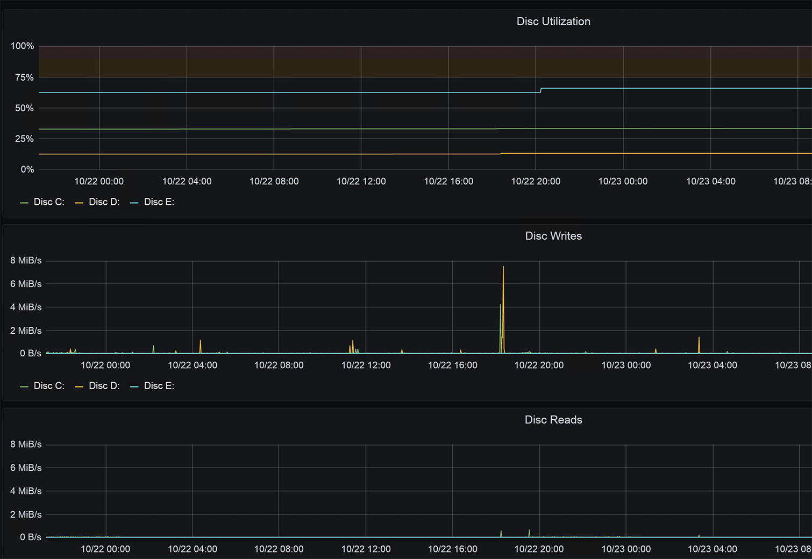Click the 8 MiB/s axis label in Disc Reads
812x559 pixels.
(26, 445)
